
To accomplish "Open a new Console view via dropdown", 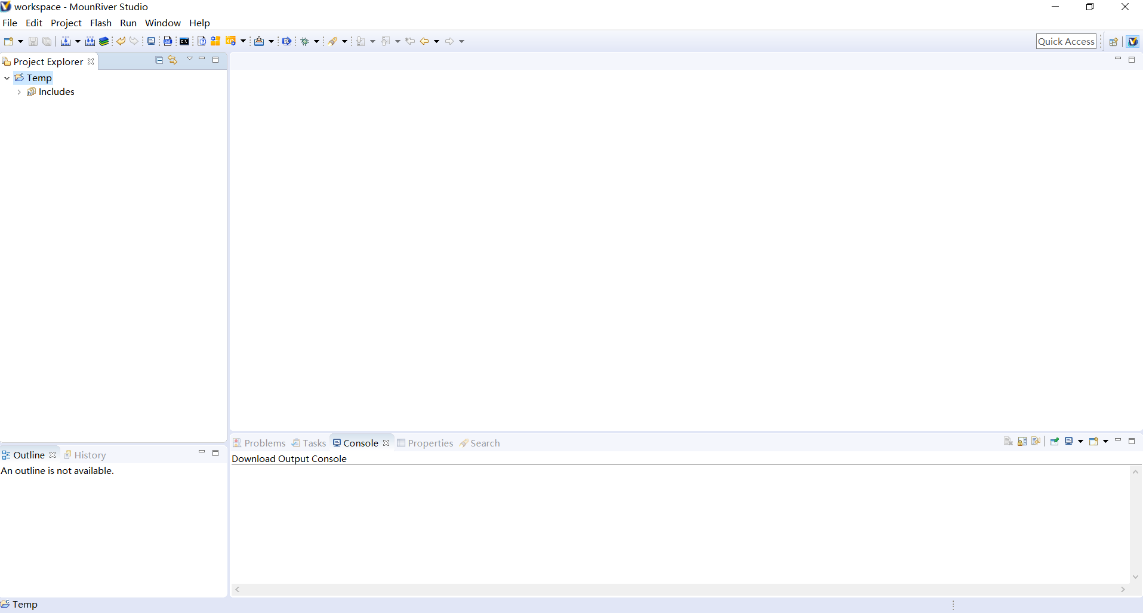I will (x=1105, y=442).
